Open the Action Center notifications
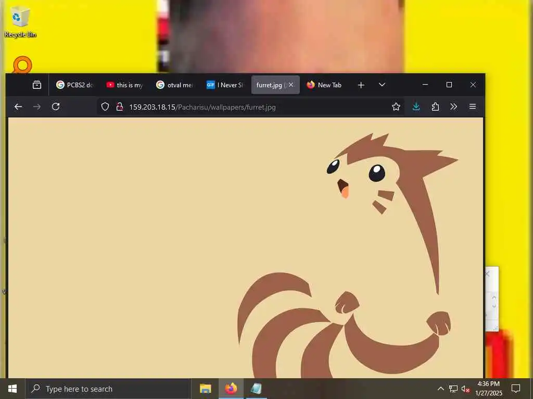This screenshot has width=533, height=399. pyautogui.click(x=516, y=389)
